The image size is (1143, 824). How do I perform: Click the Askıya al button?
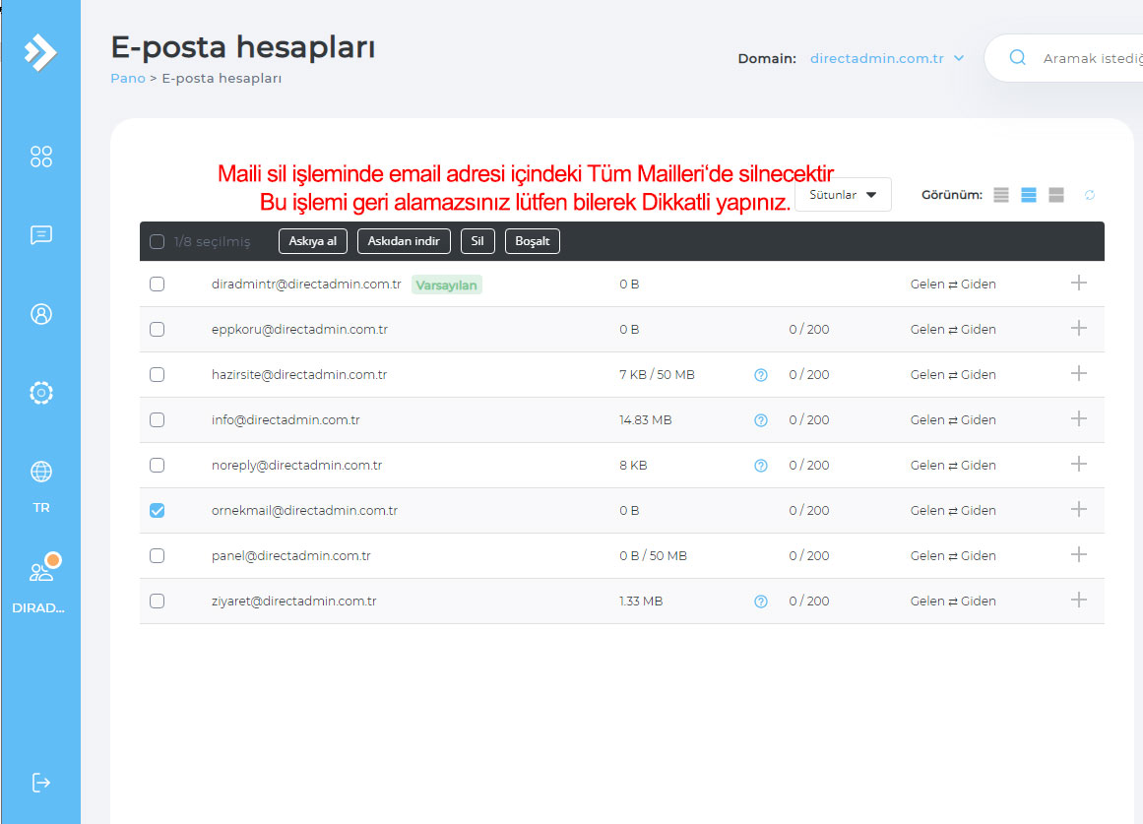[x=313, y=241]
